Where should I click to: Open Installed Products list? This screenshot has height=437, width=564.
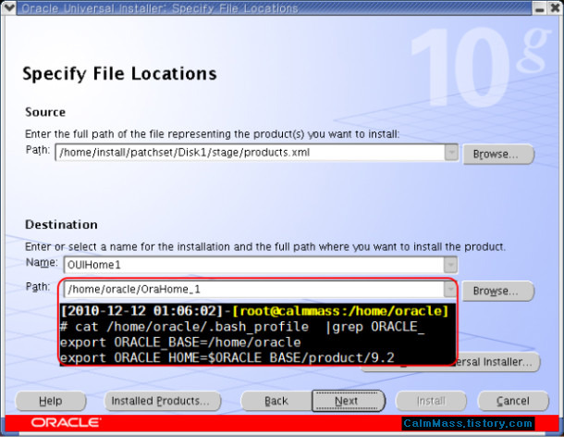[162, 401]
